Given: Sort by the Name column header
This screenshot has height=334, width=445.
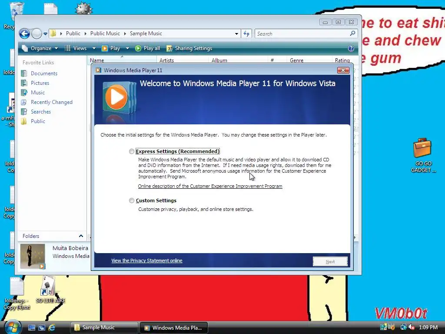Looking at the screenshot, I should pos(122,60).
